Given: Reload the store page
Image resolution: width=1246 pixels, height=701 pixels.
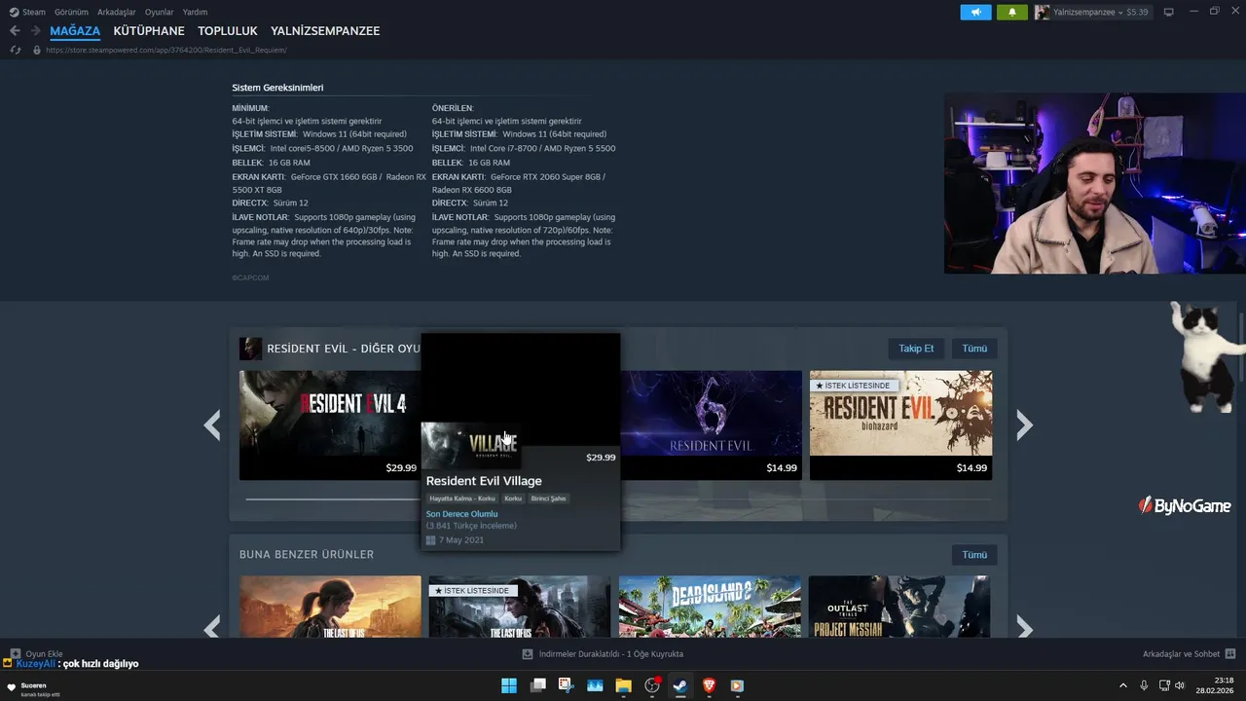Looking at the screenshot, I should click(15, 50).
